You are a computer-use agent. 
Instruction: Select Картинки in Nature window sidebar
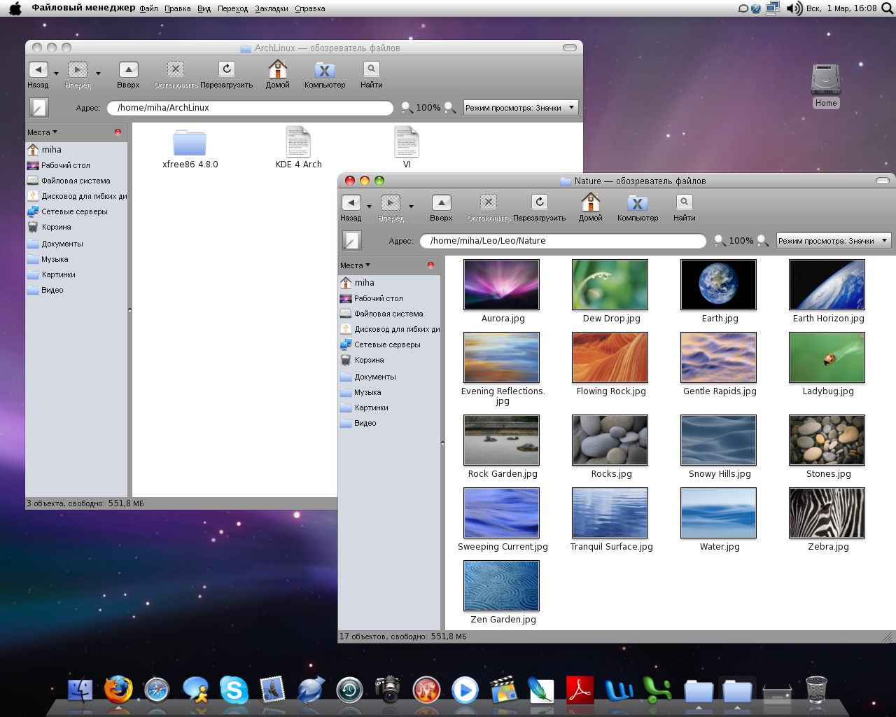pyautogui.click(x=371, y=408)
